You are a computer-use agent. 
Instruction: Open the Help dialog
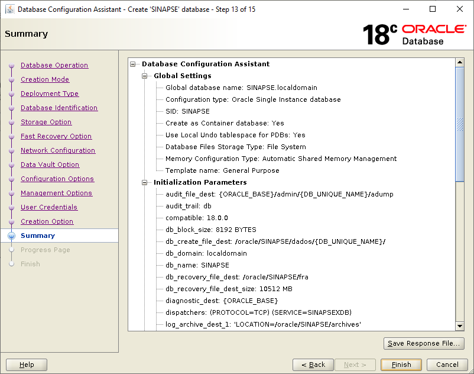(27, 365)
